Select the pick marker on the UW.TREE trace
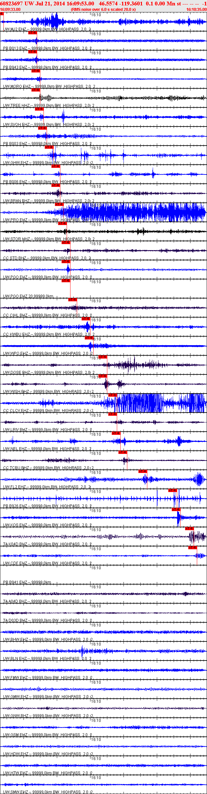This screenshot has height=794, width=207. 36,90
